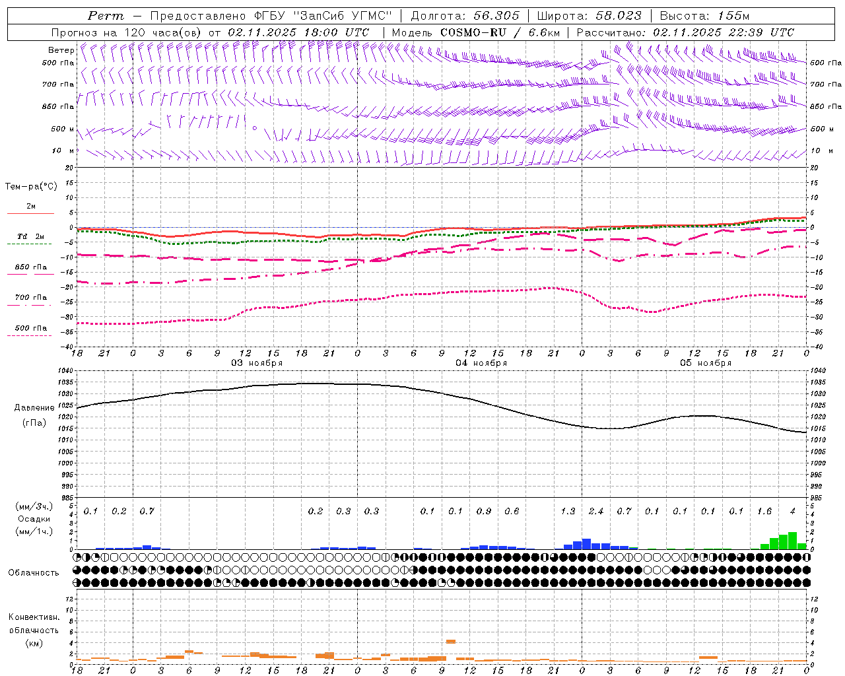845x676 pixels.
Task: Click the date label "03 ноября"
Action: [x=257, y=363]
